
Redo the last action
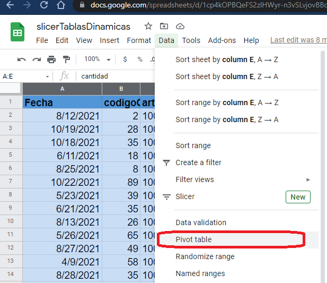(37, 59)
